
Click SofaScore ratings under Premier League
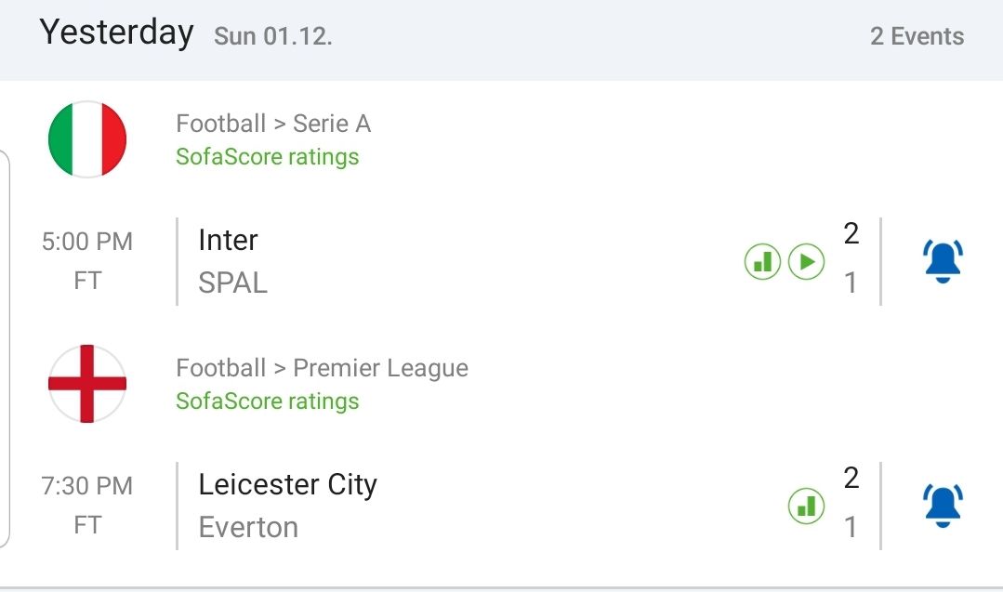click(268, 401)
